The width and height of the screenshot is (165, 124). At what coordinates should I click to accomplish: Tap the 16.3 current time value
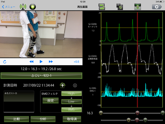point(90,113)
